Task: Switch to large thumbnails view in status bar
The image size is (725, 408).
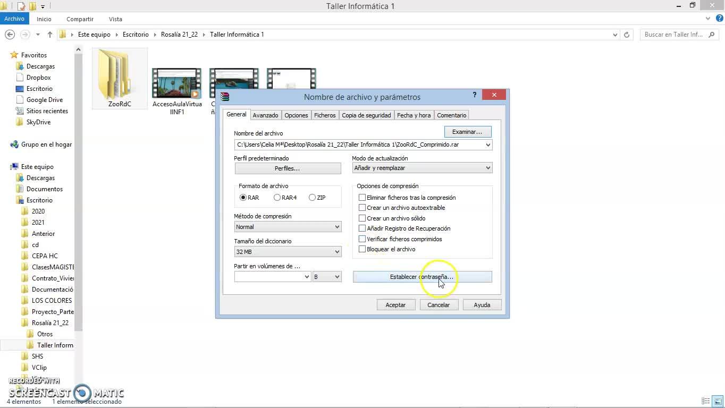Action: (x=717, y=402)
